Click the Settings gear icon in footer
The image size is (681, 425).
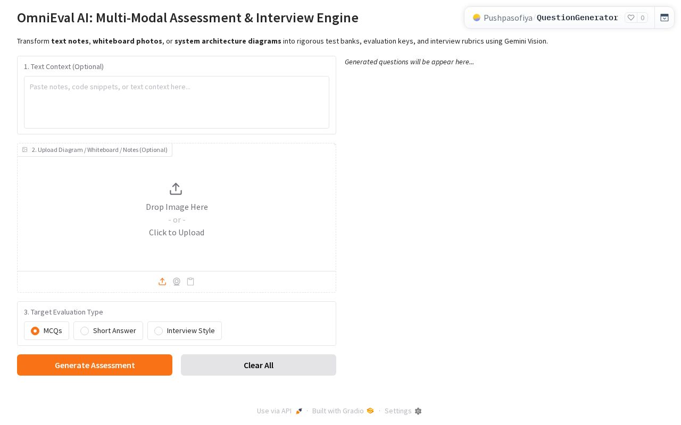pyautogui.click(x=418, y=411)
